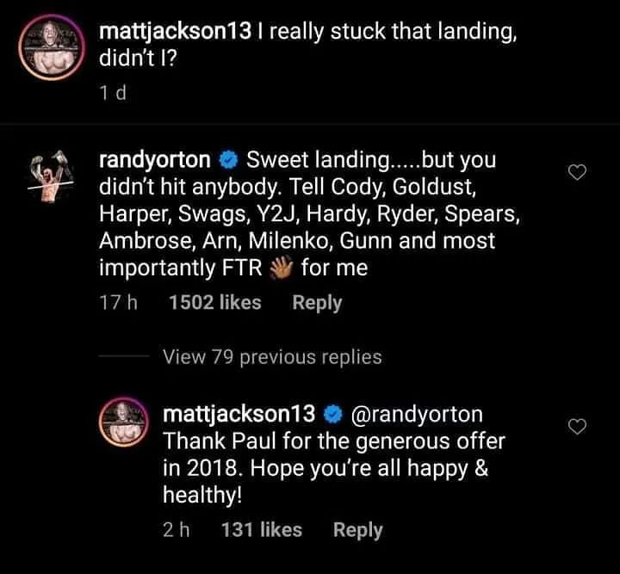
Task: Expand View 79 previous replies
Action: pos(272,356)
